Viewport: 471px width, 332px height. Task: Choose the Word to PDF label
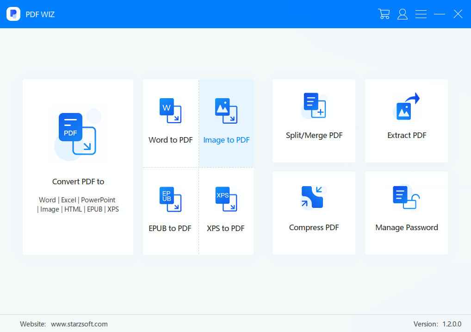(171, 140)
